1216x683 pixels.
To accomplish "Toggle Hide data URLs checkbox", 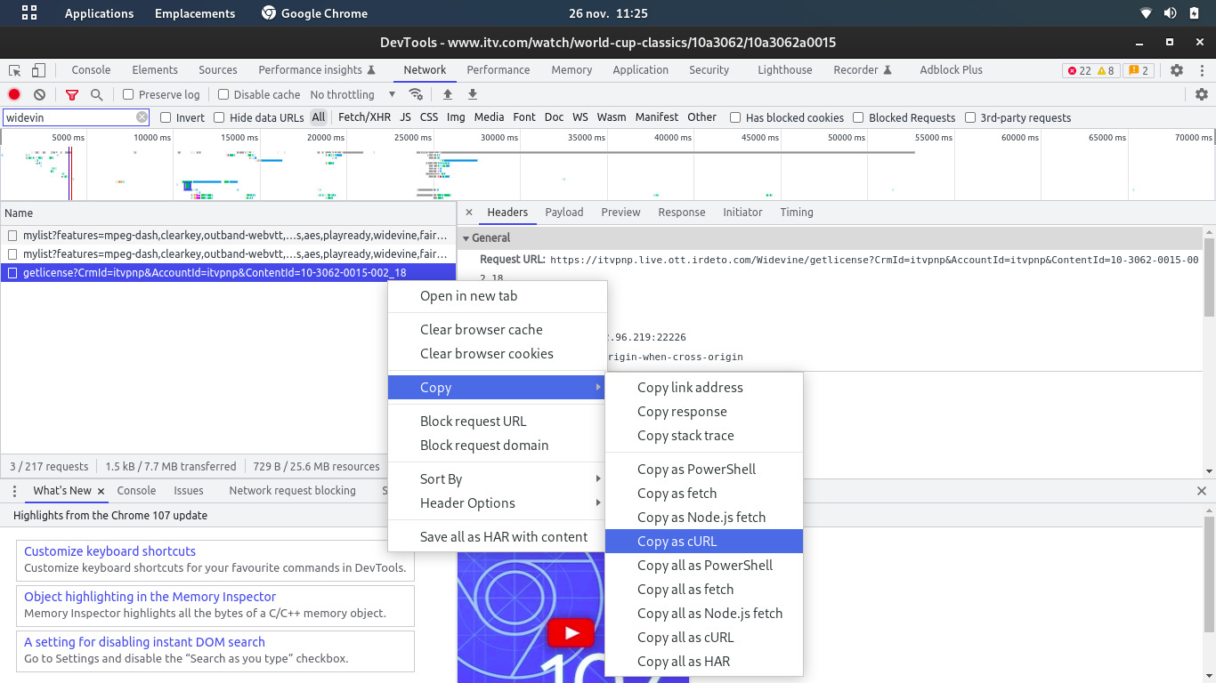I will tap(219, 117).
